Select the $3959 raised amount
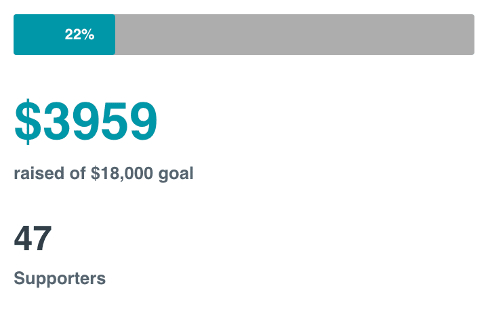Image resolution: width=488 pixels, height=316 pixels. (85, 121)
